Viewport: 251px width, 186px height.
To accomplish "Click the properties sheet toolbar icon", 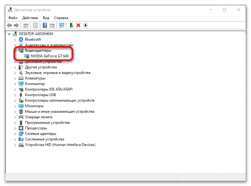I will click(35, 25).
